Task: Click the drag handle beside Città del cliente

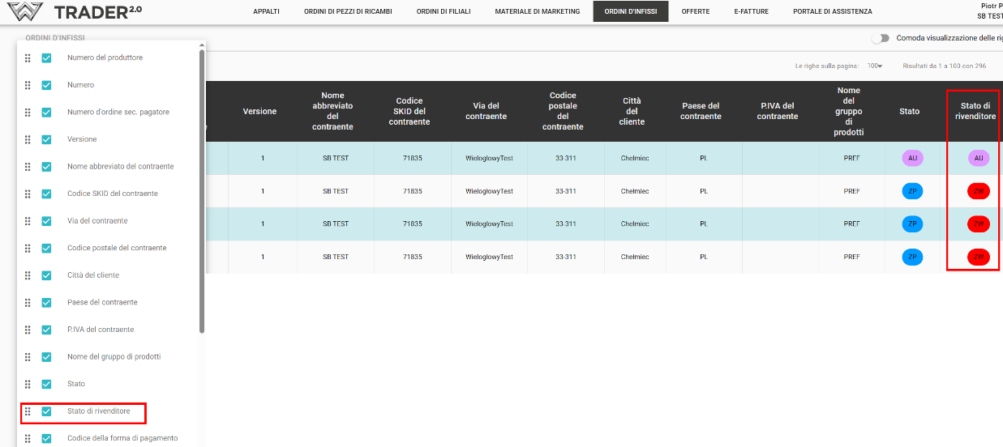Action: click(28, 275)
